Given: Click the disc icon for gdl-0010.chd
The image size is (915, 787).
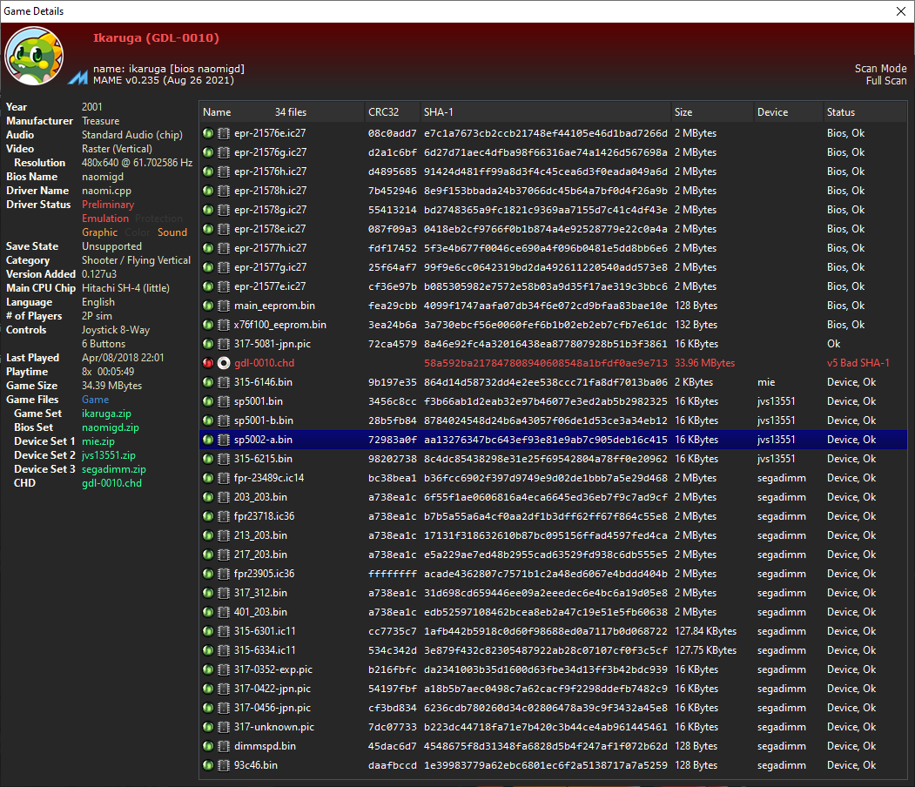Looking at the screenshot, I should tap(224, 363).
